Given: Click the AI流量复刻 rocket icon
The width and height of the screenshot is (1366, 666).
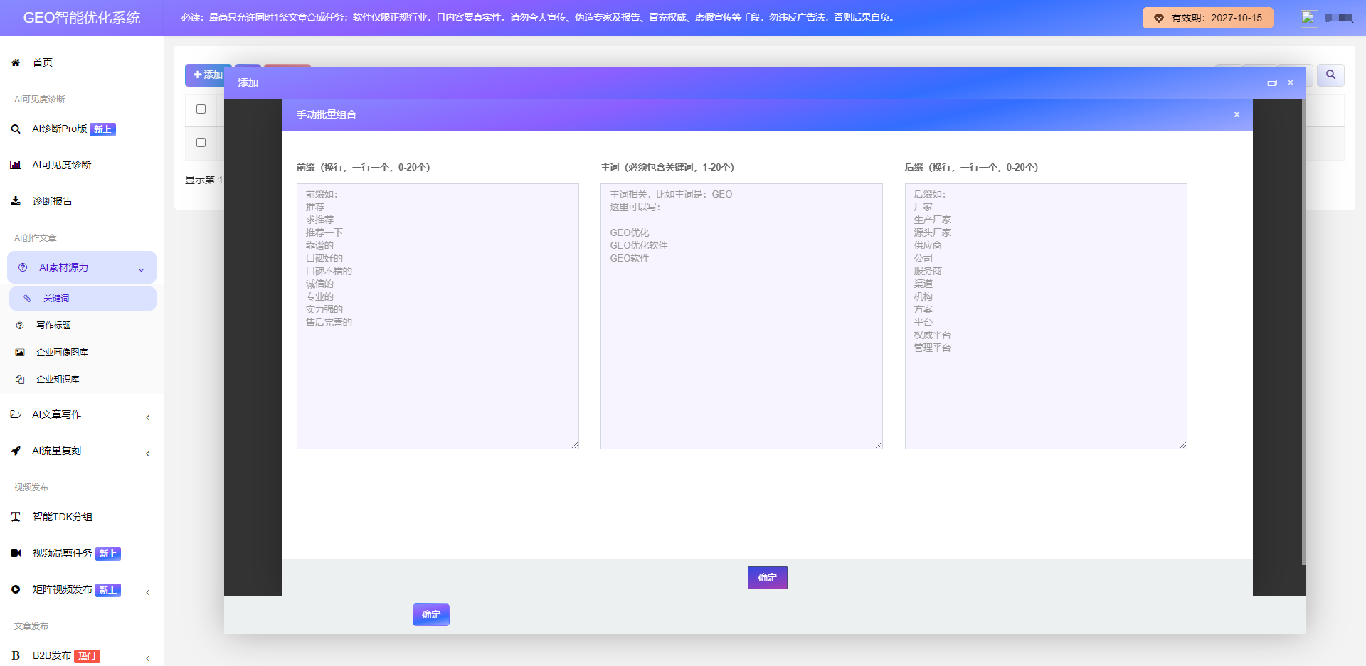Looking at the screenshot, I should [16, 451].
